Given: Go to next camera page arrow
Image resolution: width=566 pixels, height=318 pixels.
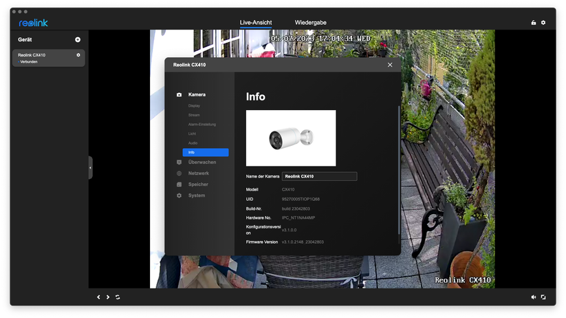Looking at the screenshot, I should (107, 297).
